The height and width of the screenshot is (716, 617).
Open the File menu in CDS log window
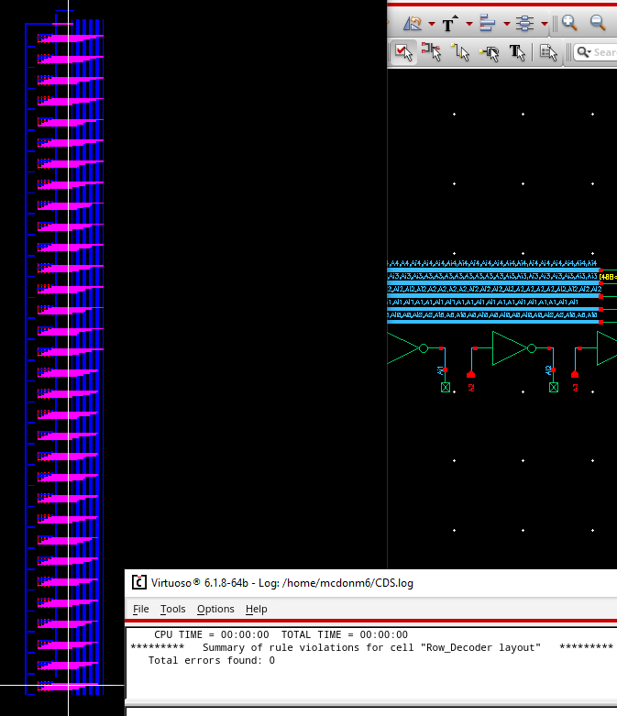(140, 609)
